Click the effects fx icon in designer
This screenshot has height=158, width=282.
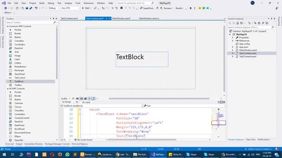pos(73,98)
